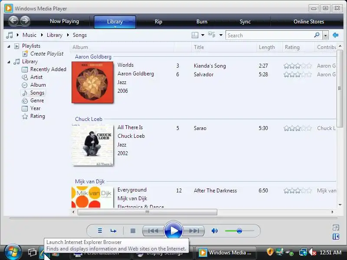The image size is (347, 260).
Task: Click the Aaron Goldberg artist group header
Action: coord(93,57)
